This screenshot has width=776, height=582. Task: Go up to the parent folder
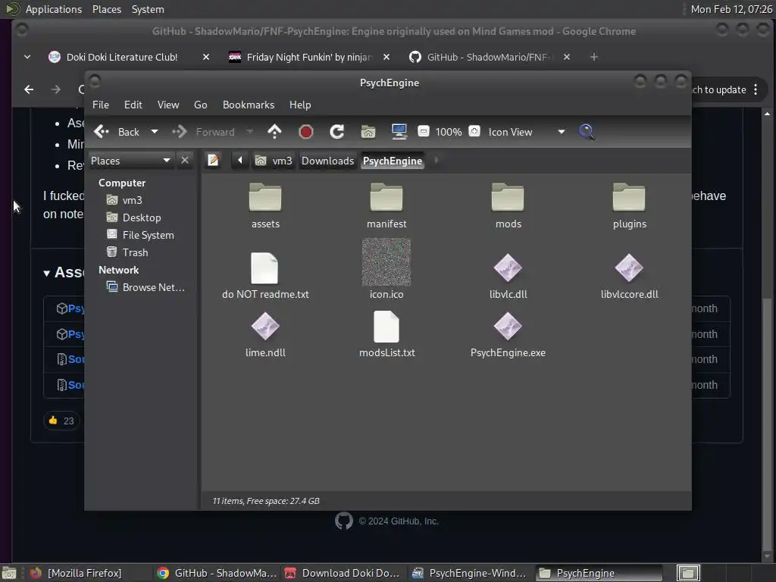(274, 132)
